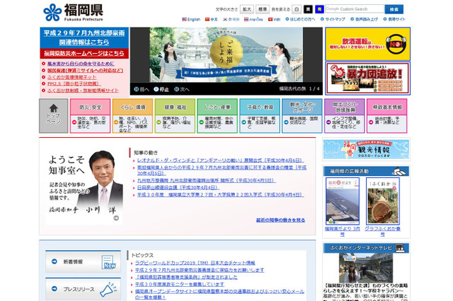Go to next slide with 次へ
Image resolution: width=453 pixels, height=301 pixels.
182,89
